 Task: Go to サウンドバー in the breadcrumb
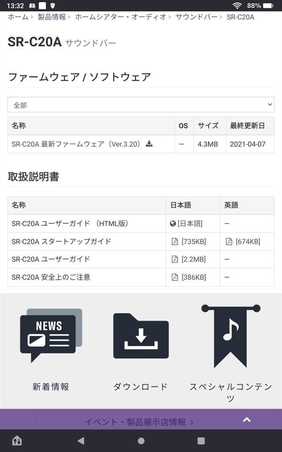point(197,17)
